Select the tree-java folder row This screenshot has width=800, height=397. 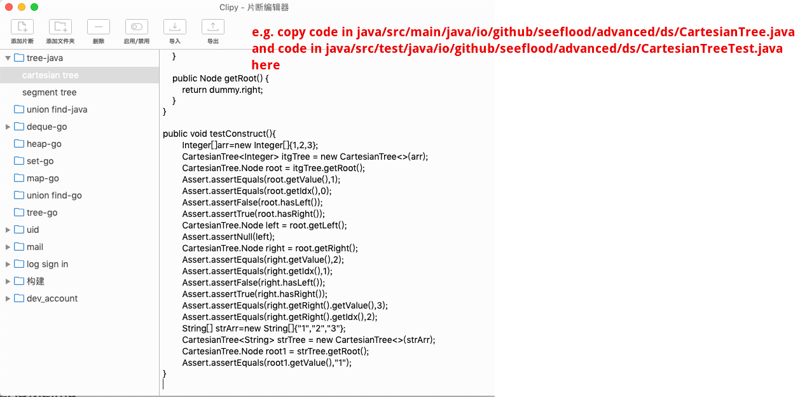[79, 58]
